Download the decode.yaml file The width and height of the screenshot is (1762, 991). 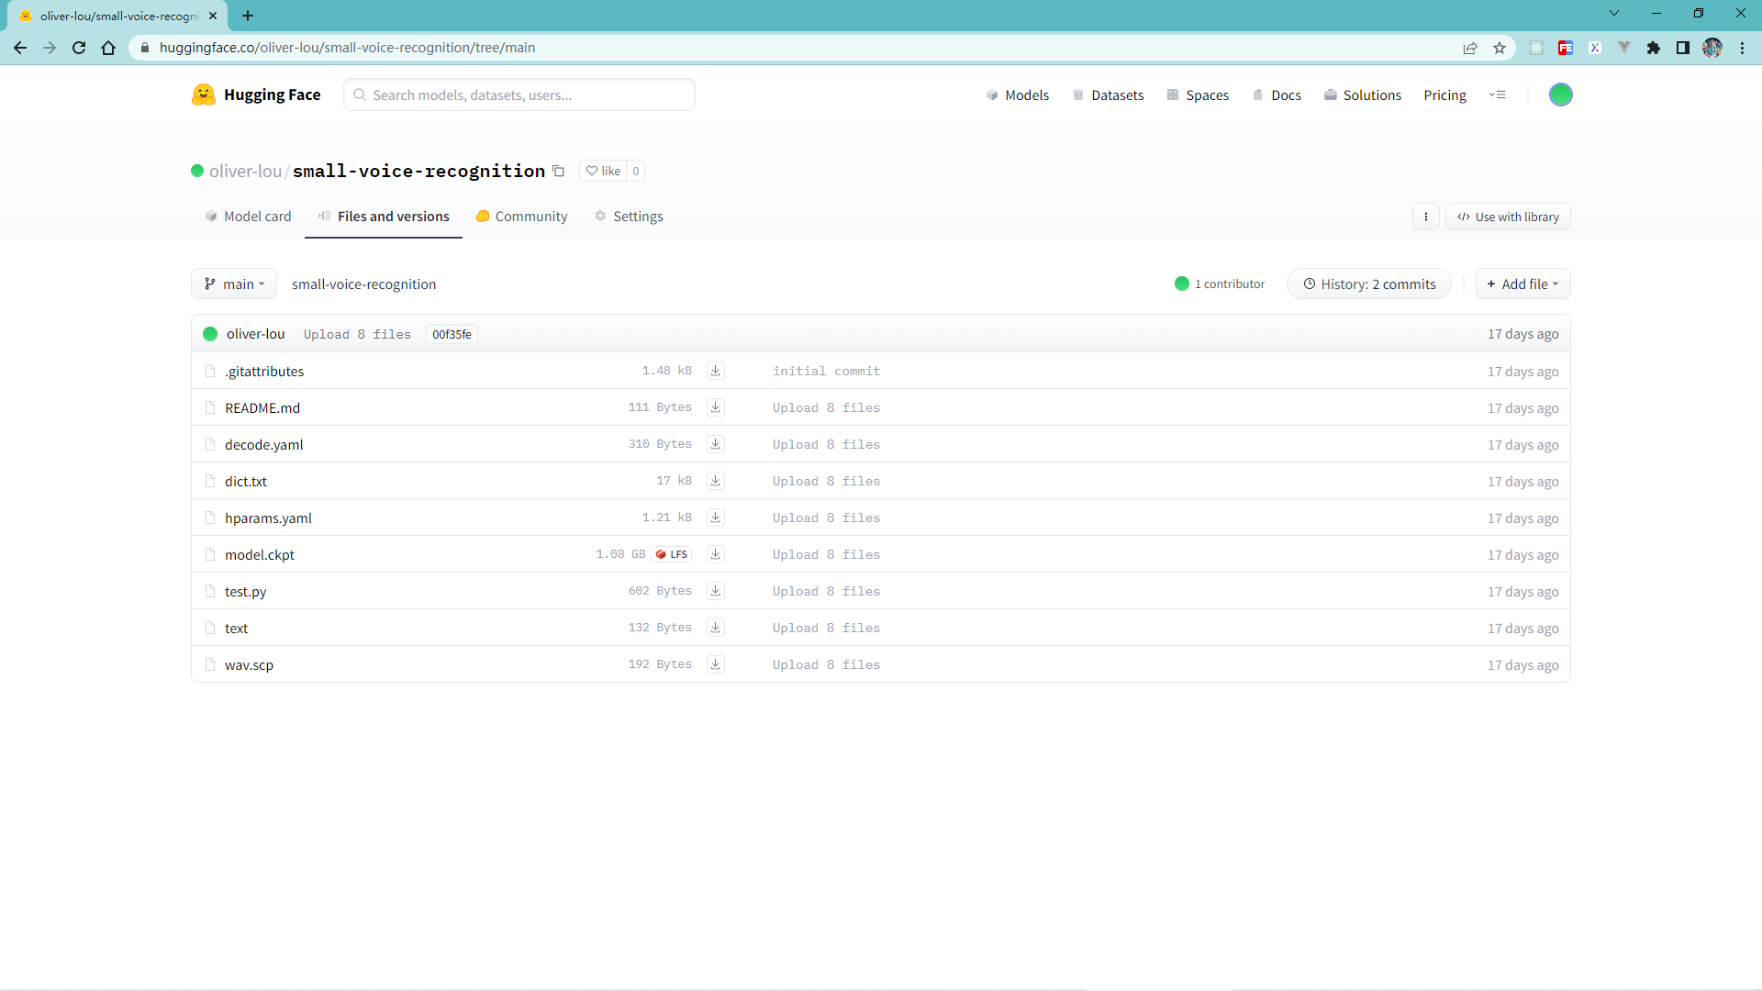click(x=716, y=444)
